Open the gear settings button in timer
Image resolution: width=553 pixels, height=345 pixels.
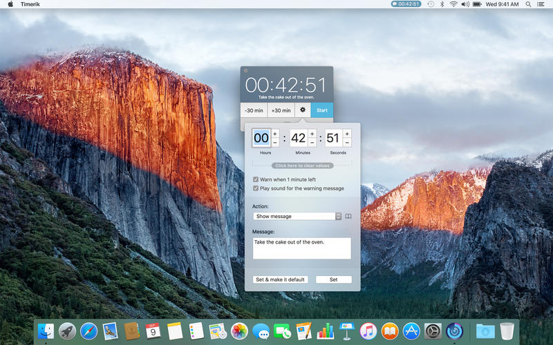coord(303,110)
